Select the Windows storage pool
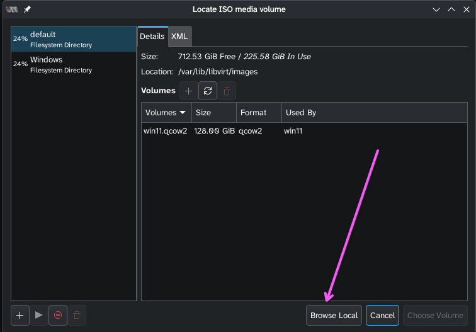Image resolution: width=476 pixels, height=332 pixels. (x=73, y=64)
